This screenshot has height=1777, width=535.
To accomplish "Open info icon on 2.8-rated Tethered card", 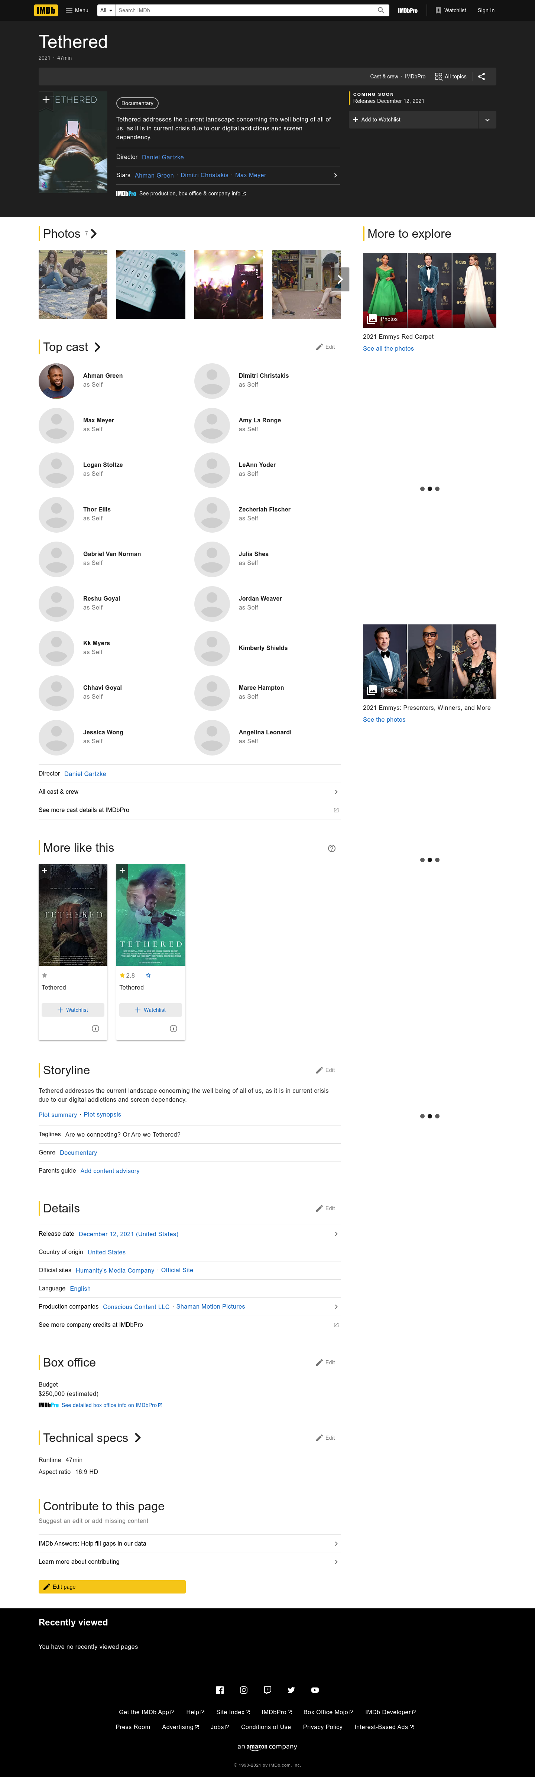I will pyautogui.click(x=173, y=1029).
